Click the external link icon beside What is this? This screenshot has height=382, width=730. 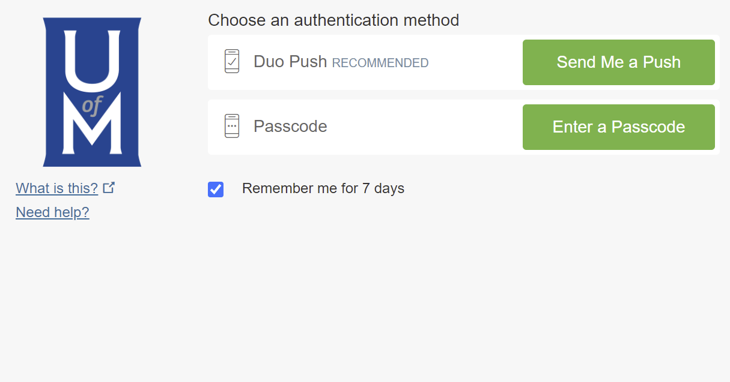pyautogui.click(x=109, y=188)
